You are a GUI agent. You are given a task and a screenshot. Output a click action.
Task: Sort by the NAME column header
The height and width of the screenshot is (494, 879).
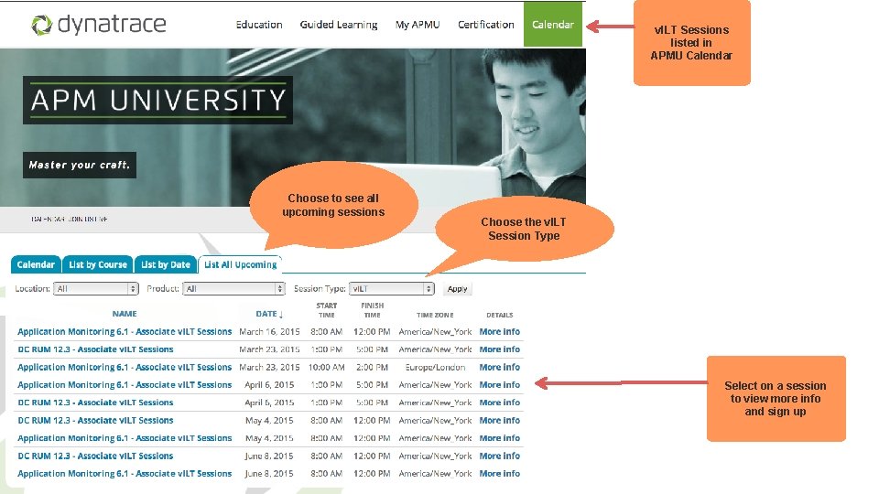(x=125, y=314)
